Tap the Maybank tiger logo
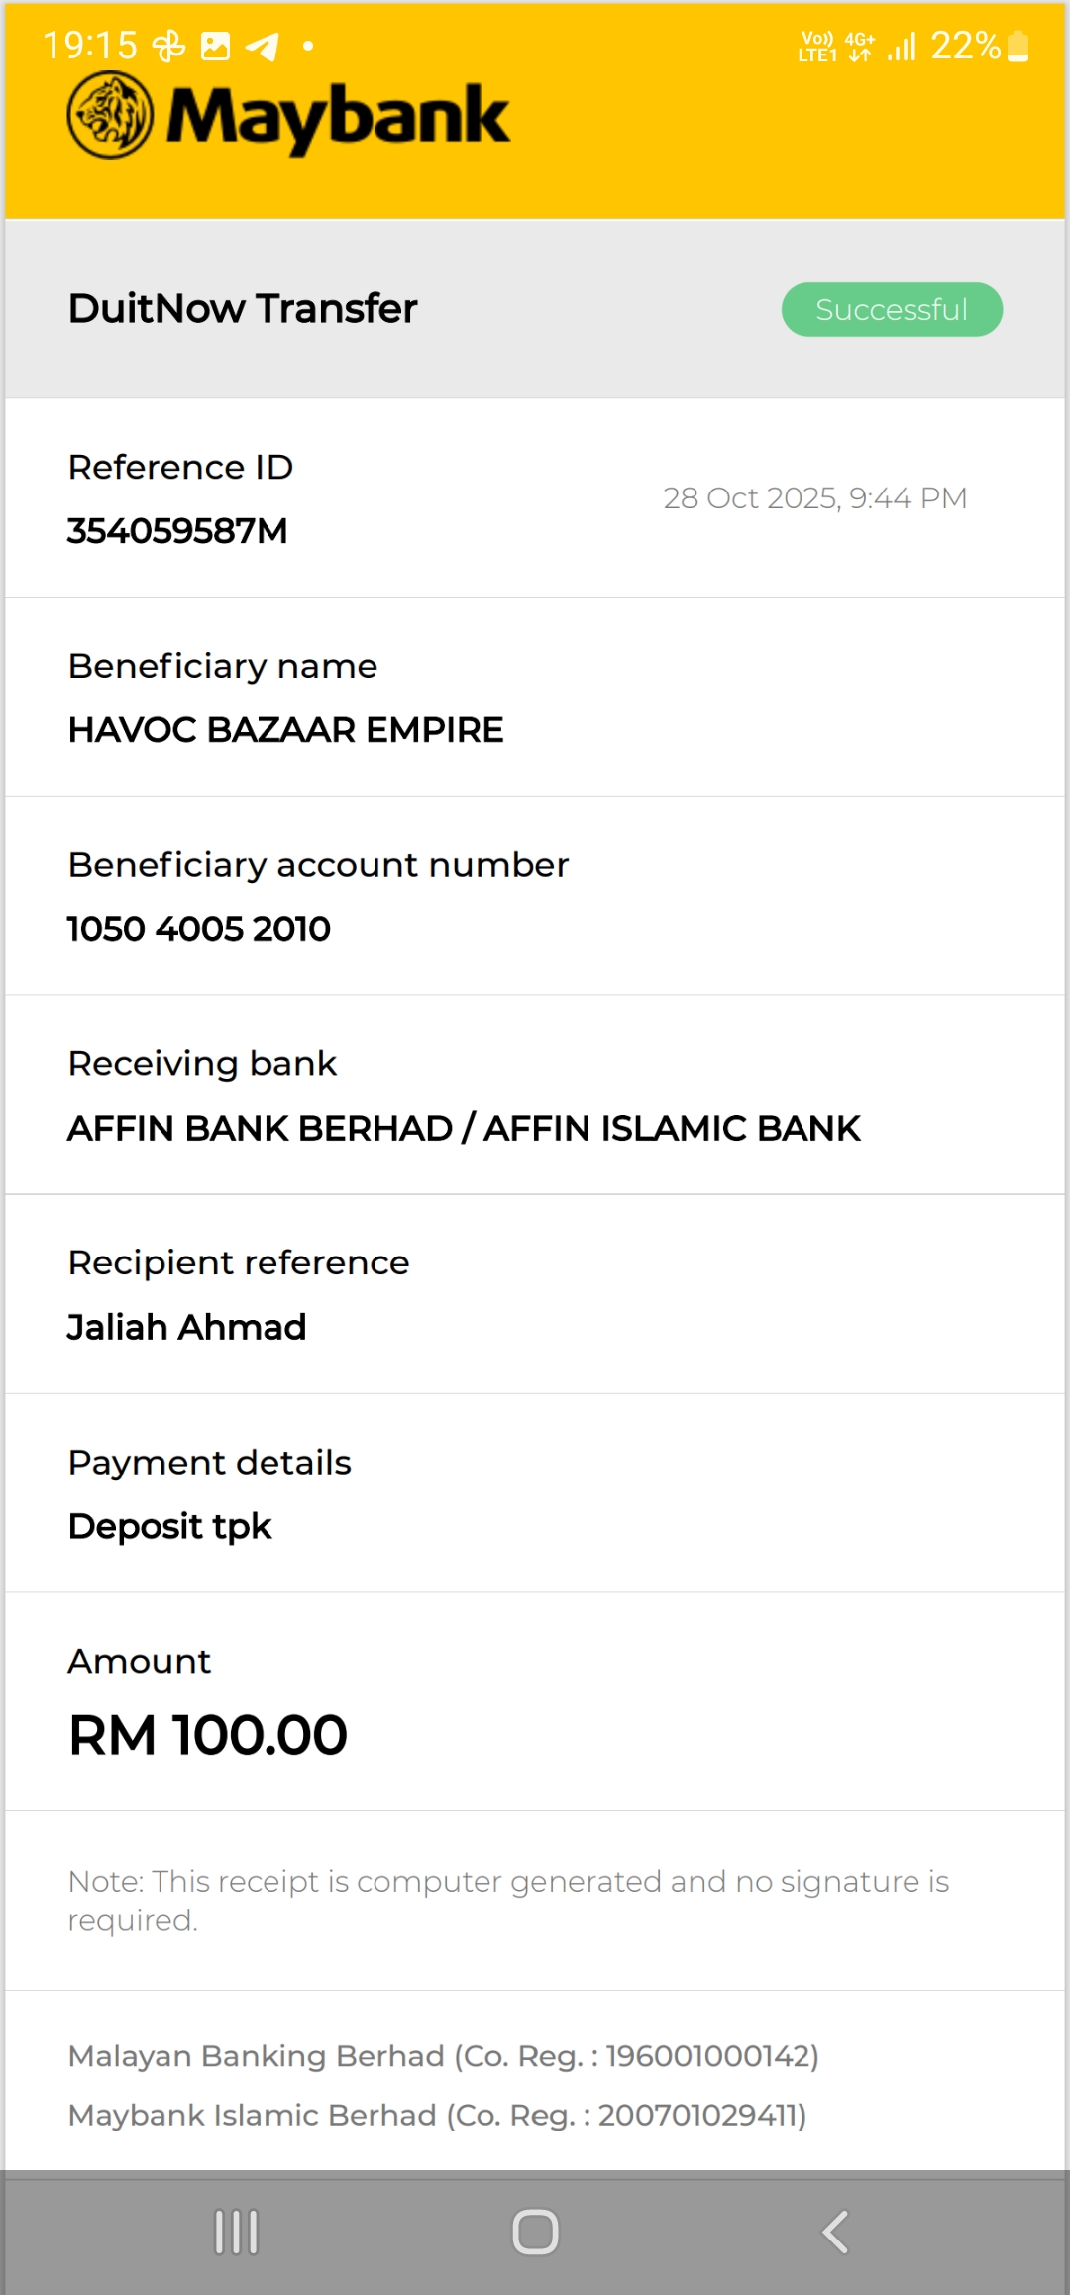The width and height of the screenshot is (1070, 2295). point(110,116)
